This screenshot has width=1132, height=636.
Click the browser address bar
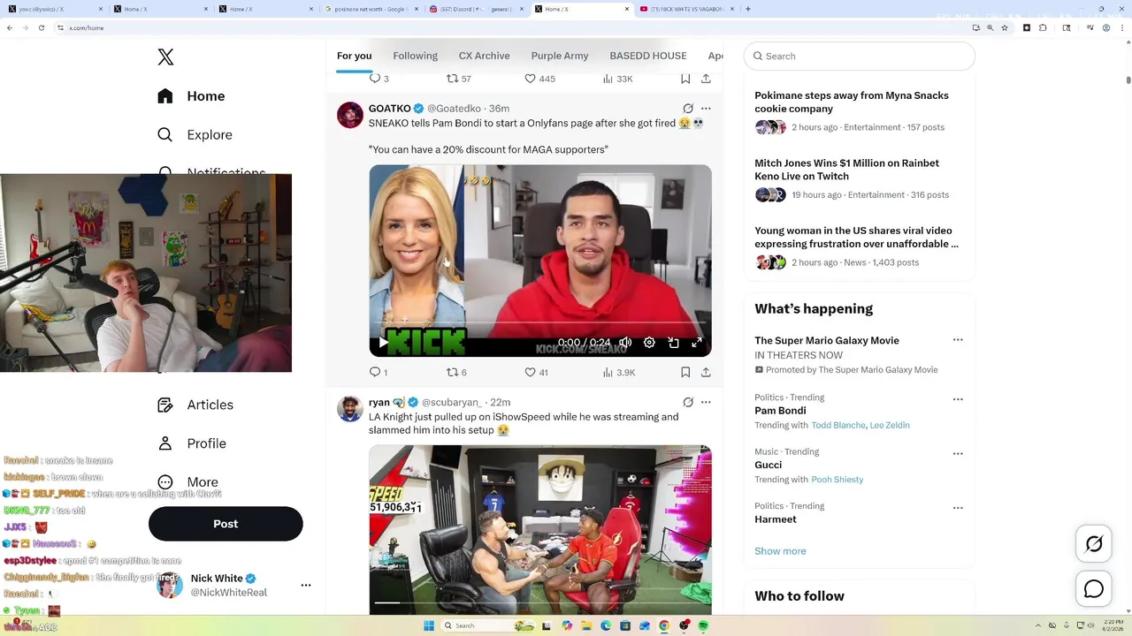pyautogui.click(x=509, y=27)
